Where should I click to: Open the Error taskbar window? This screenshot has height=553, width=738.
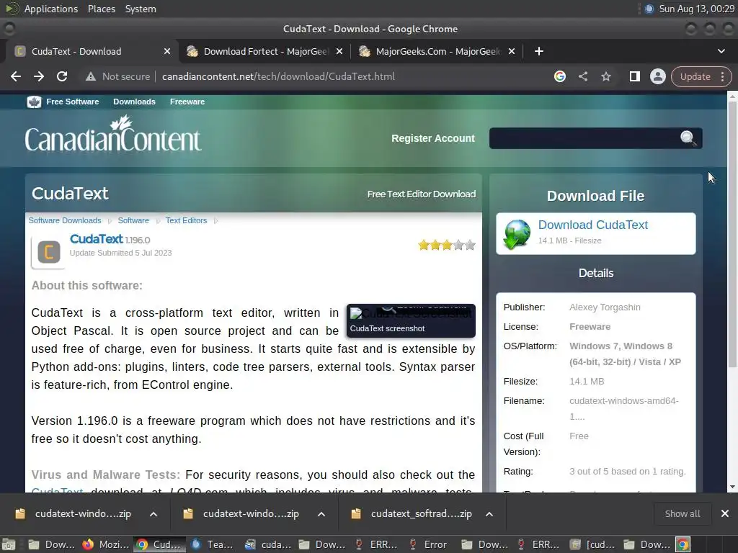(x=429, y=544)
